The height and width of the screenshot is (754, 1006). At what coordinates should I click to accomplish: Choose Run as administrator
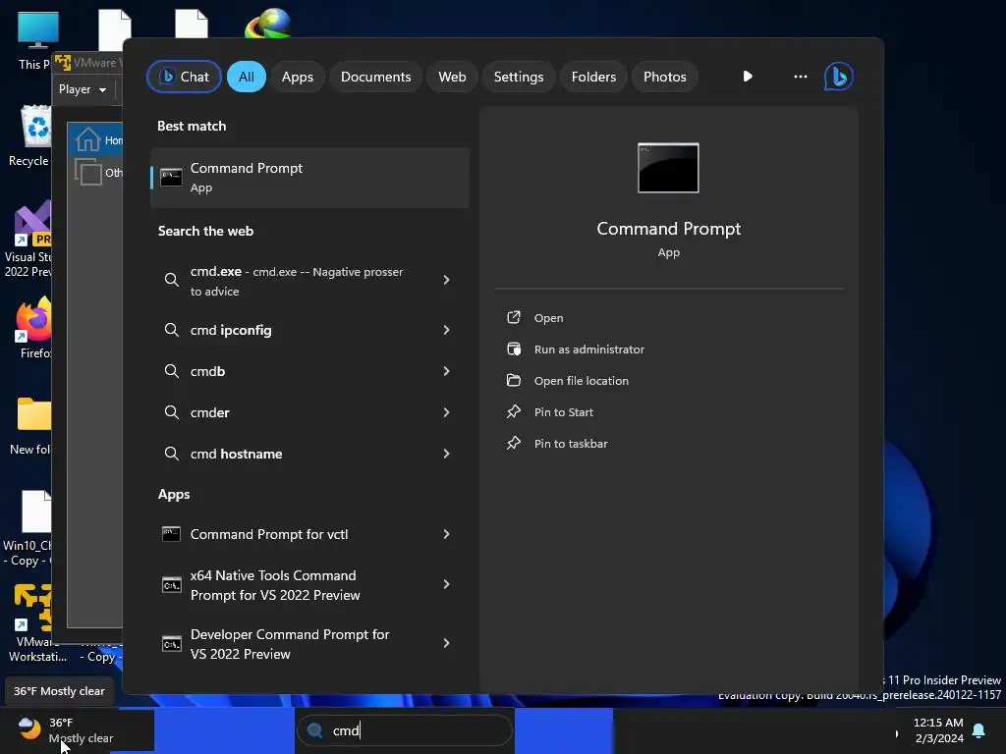(x=589, y=349)
